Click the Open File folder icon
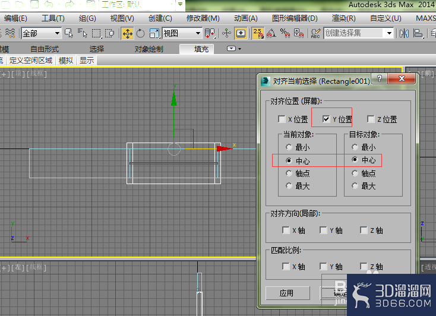 [x=20, y=4]
